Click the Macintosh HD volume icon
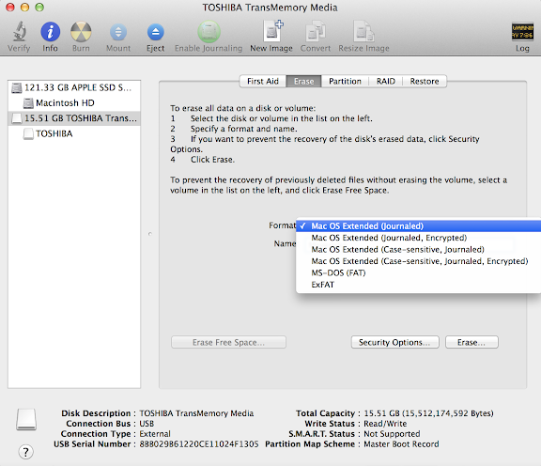The image size is (541, 466). 28,102
